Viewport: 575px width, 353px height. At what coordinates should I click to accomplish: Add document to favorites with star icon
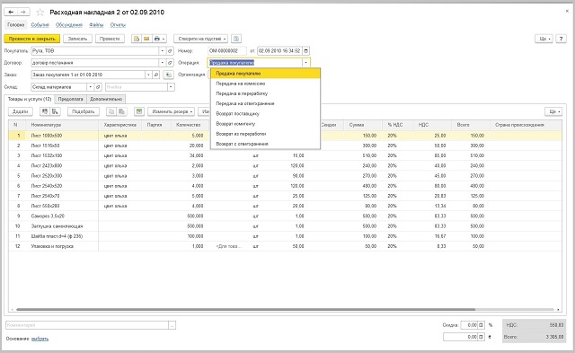pos(40,13)
